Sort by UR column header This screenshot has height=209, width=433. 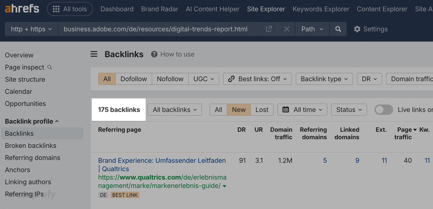(259, 130)
